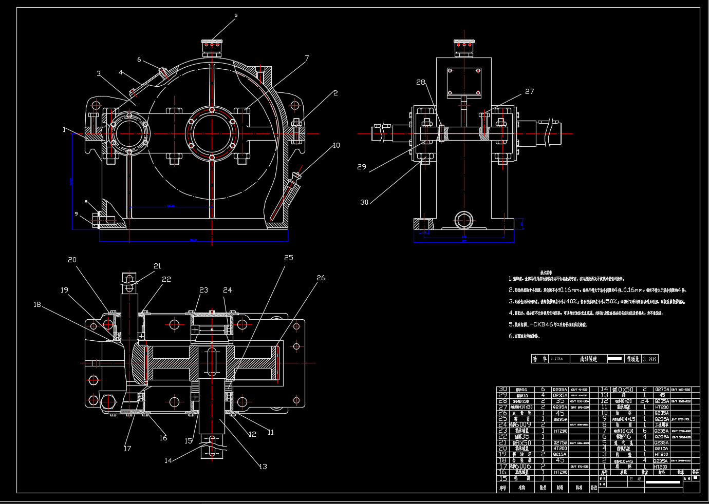Click part callout number 5 at top

(x=236, y=15)
